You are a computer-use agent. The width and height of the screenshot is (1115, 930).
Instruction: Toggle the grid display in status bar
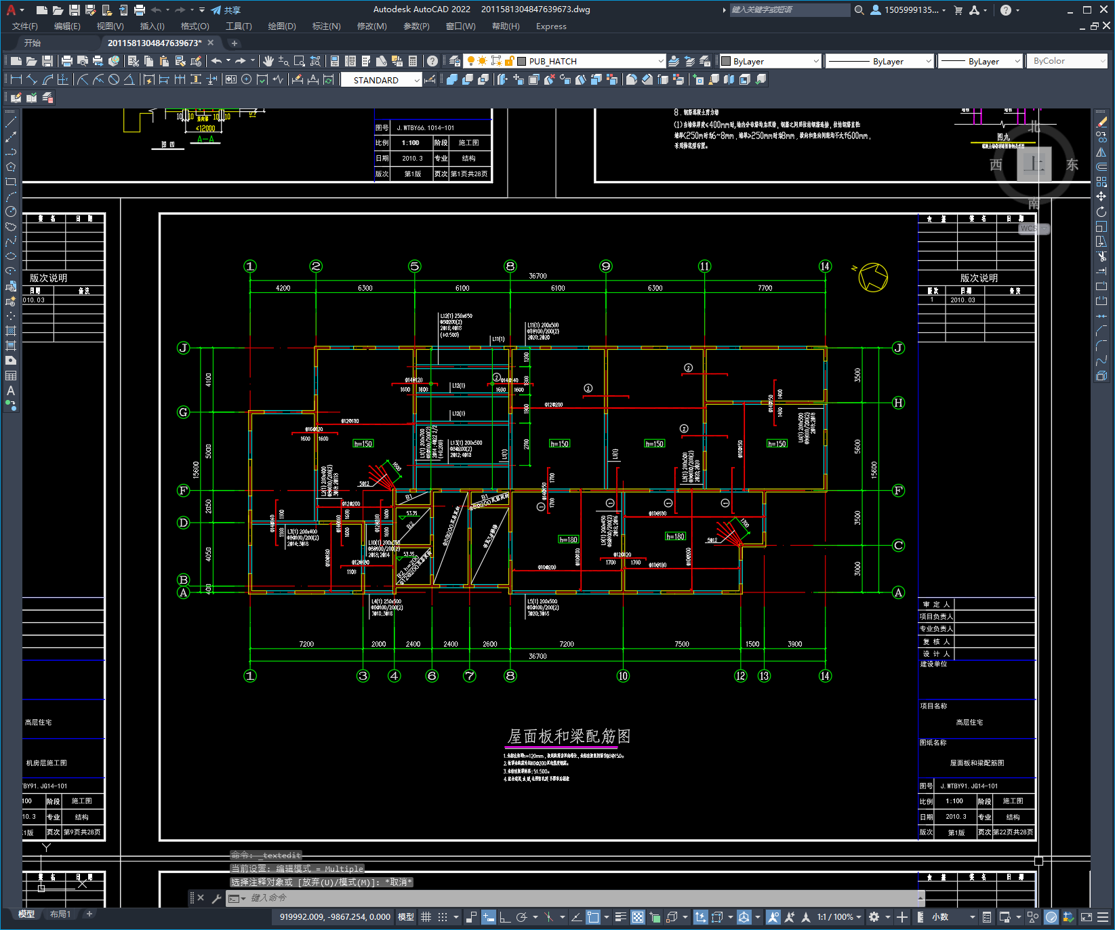(x=426, y=917)
